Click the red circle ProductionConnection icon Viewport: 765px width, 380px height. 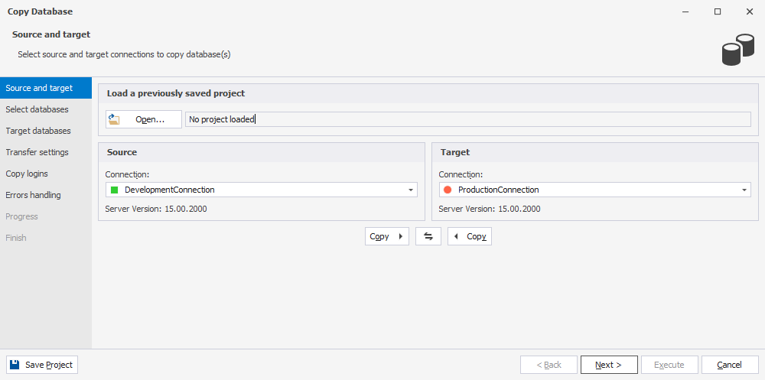point(448,190)
